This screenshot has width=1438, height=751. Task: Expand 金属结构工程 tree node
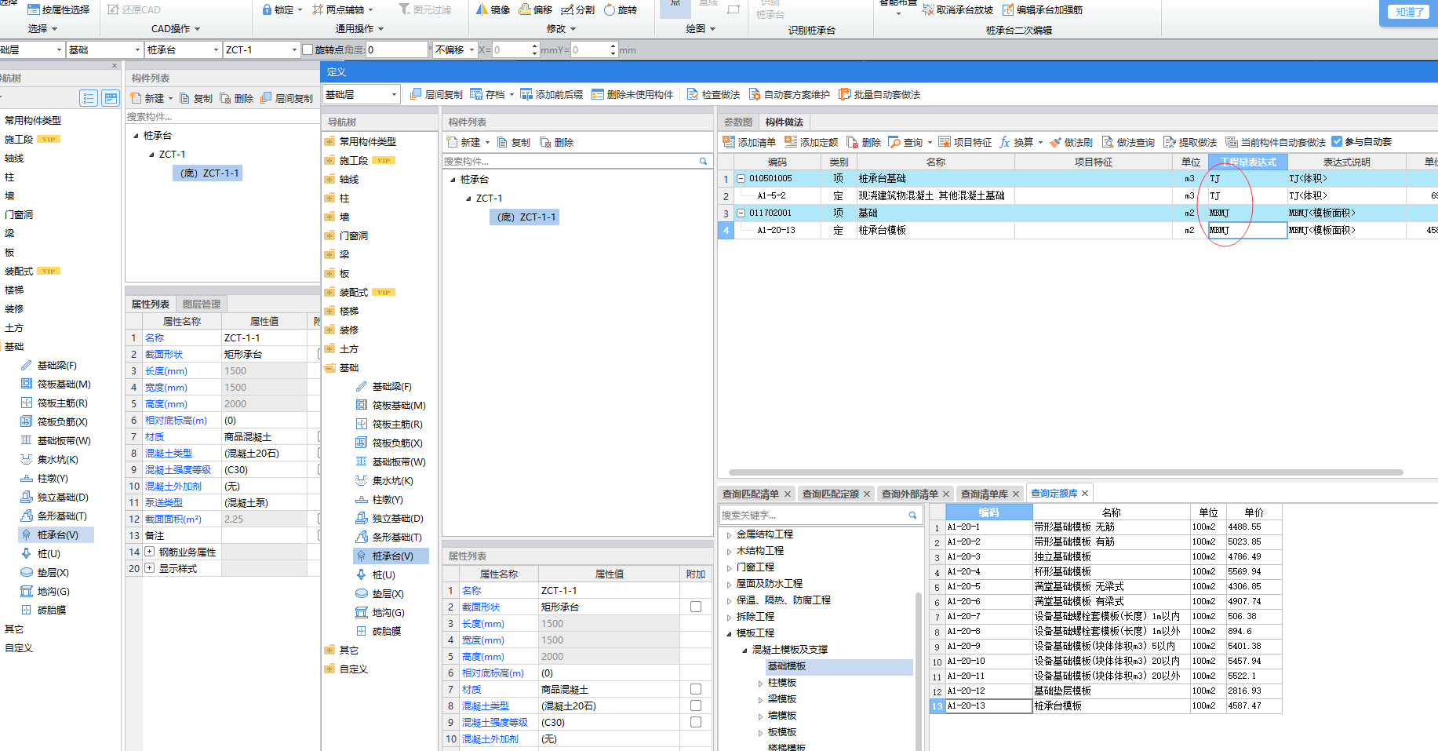click(729, 534)
